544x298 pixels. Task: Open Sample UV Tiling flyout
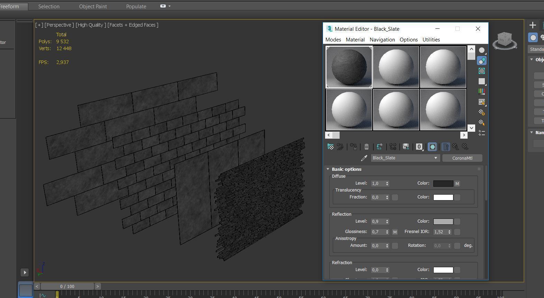[482, 81]
